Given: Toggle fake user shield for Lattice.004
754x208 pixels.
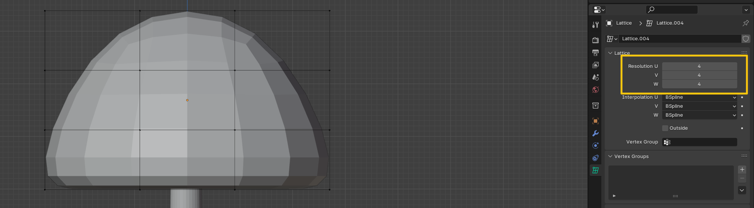Looking at the screenshot, I should tap(745, 39).
